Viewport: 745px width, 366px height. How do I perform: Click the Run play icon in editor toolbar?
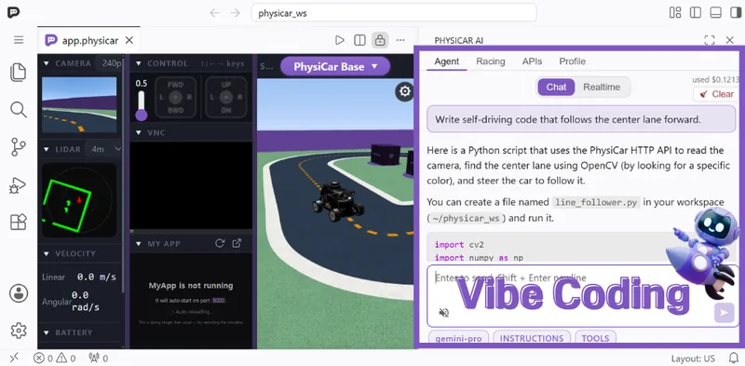point(339,40)
